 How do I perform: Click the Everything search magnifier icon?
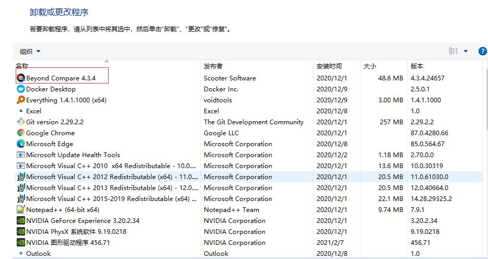pos(21,100)
